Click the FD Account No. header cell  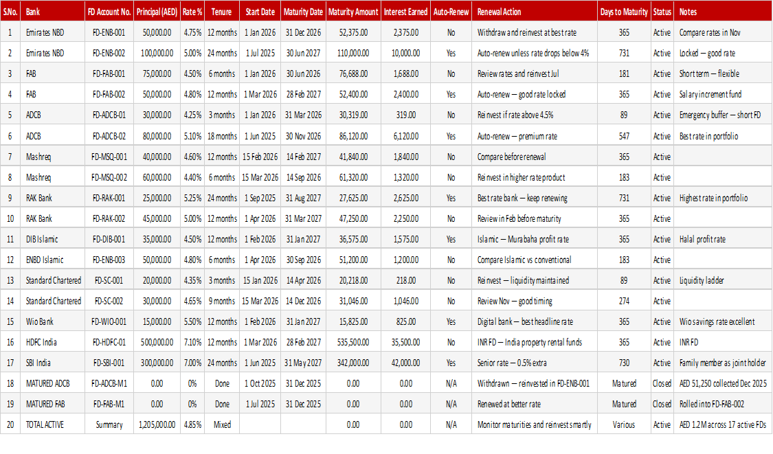coord(109,12)
